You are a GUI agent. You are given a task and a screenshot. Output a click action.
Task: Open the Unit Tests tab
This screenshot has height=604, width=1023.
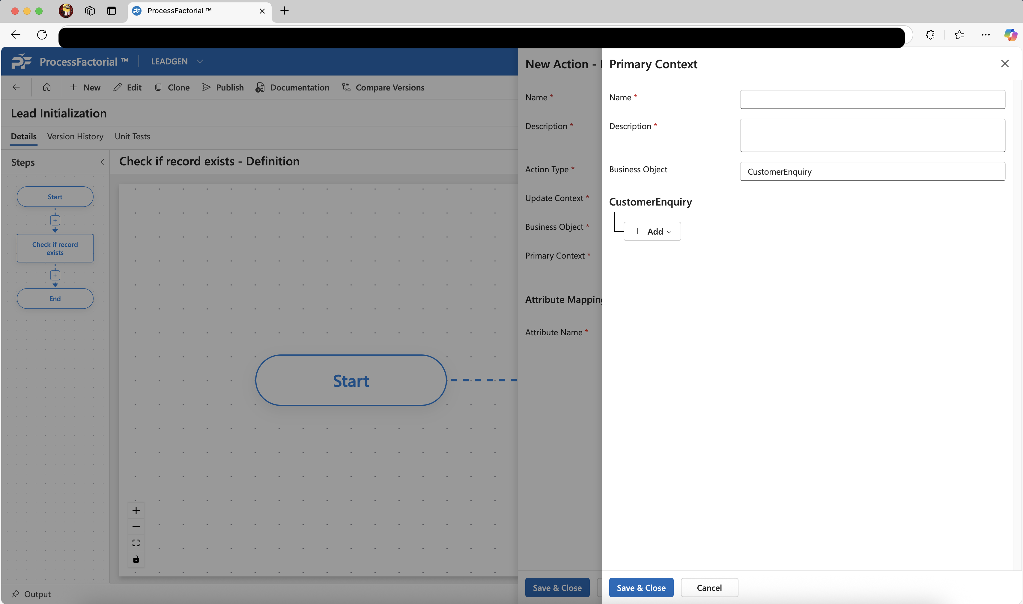click(132, 136)
